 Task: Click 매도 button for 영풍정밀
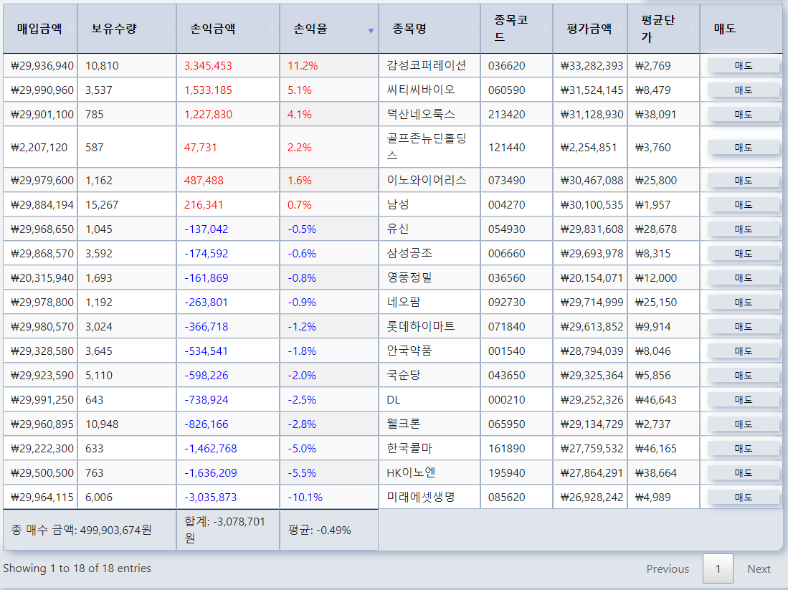pos(744,278)
